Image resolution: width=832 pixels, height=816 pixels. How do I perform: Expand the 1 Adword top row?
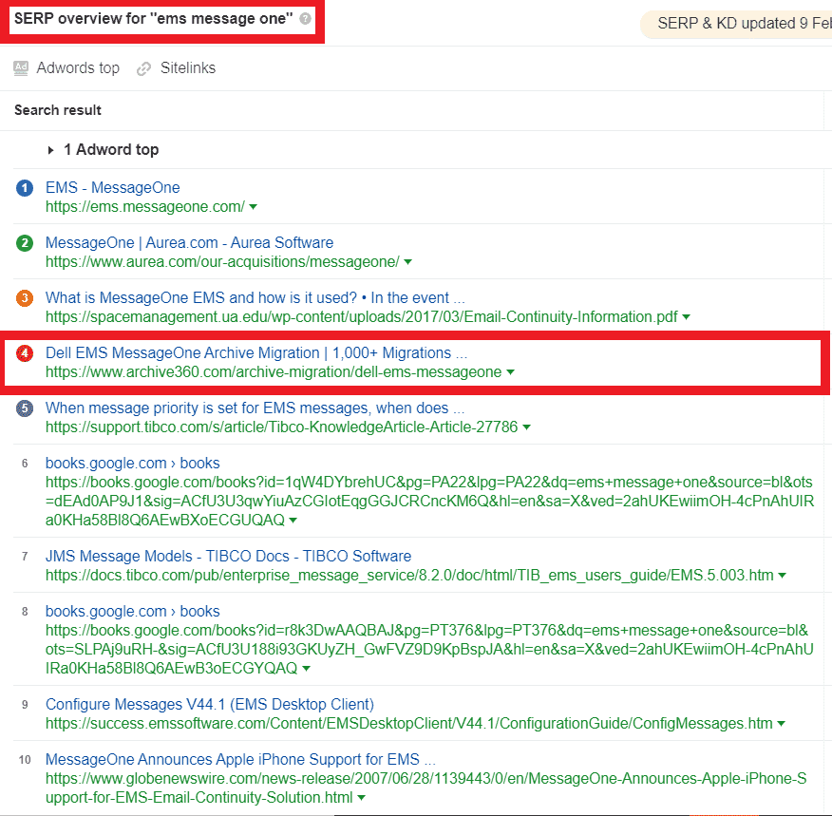[x=104, y=150]
